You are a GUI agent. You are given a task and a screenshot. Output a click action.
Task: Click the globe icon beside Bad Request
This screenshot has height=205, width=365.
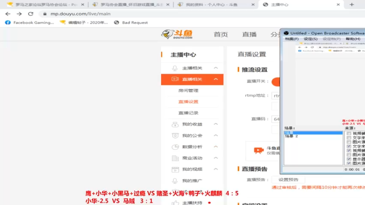[x=116, y=22]
